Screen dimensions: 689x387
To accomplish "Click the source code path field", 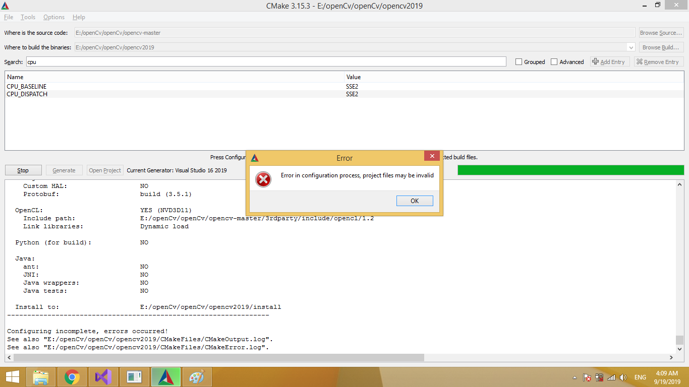I will (x=355, y=33).
